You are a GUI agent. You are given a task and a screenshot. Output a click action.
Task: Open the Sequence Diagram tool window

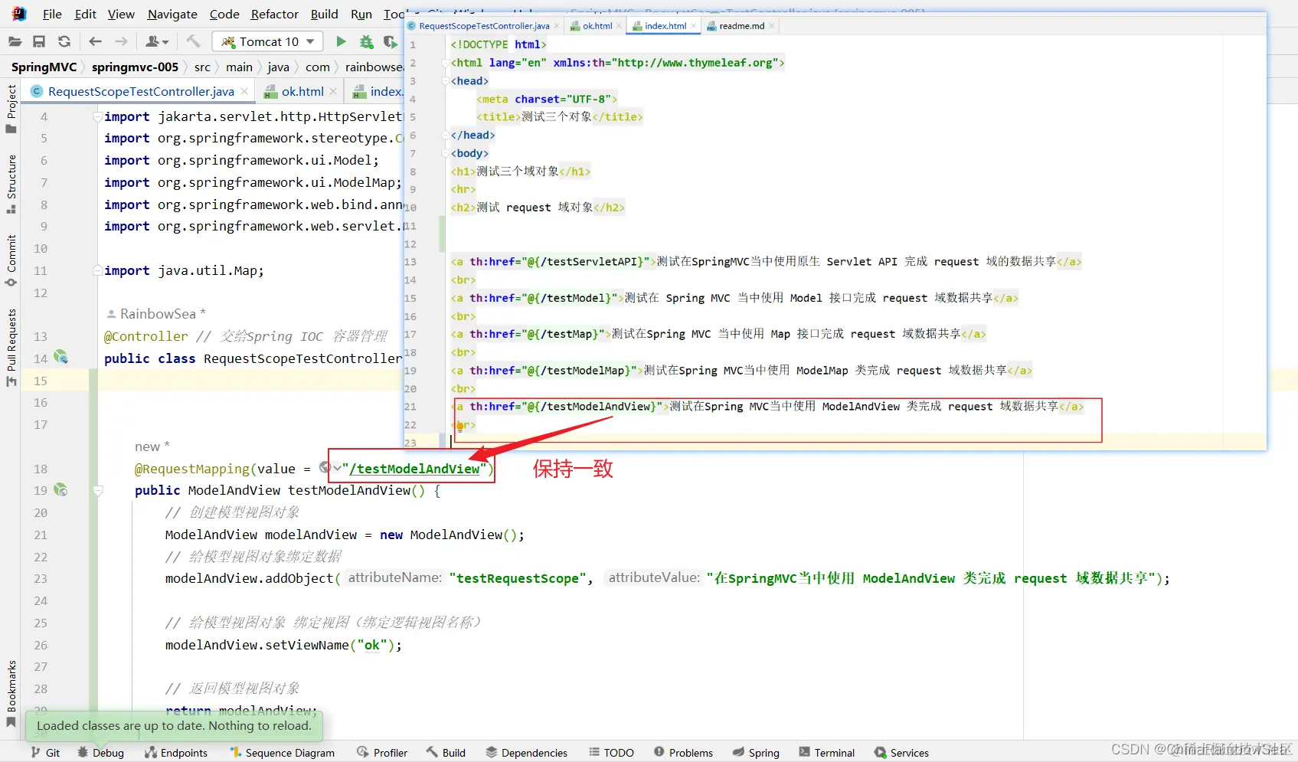[283, 753]
